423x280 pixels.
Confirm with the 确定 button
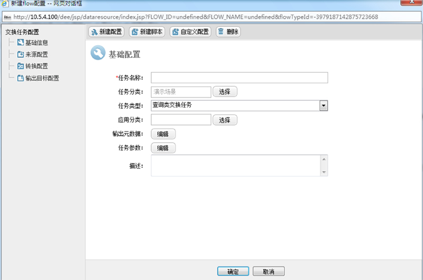(x=233, y=272)
